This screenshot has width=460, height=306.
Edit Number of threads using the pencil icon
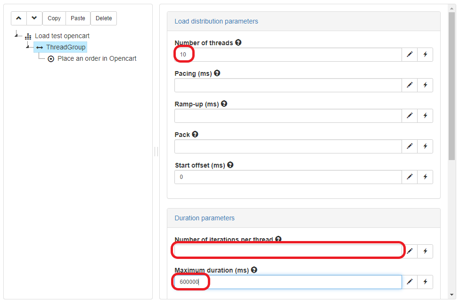[409, 54]
